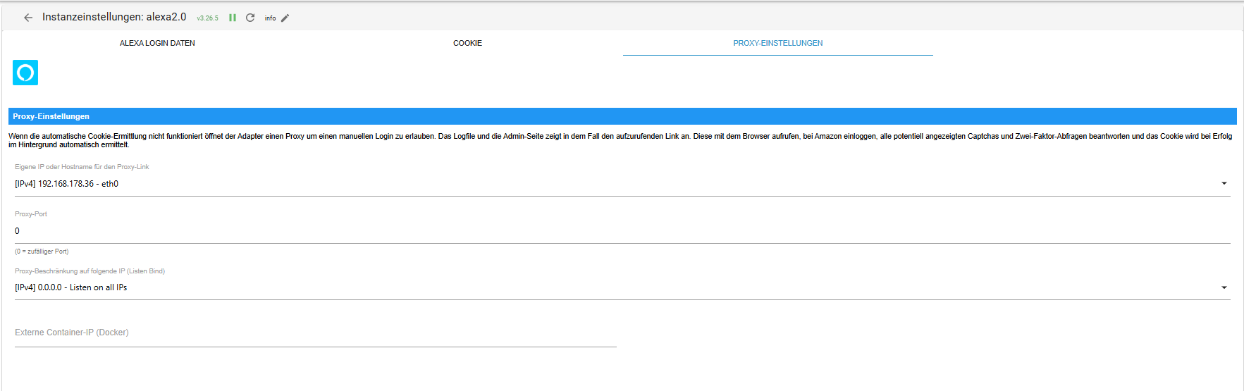
Task: Expand the proxy IP dropdown arrow
Action: tap(1224, 183)
